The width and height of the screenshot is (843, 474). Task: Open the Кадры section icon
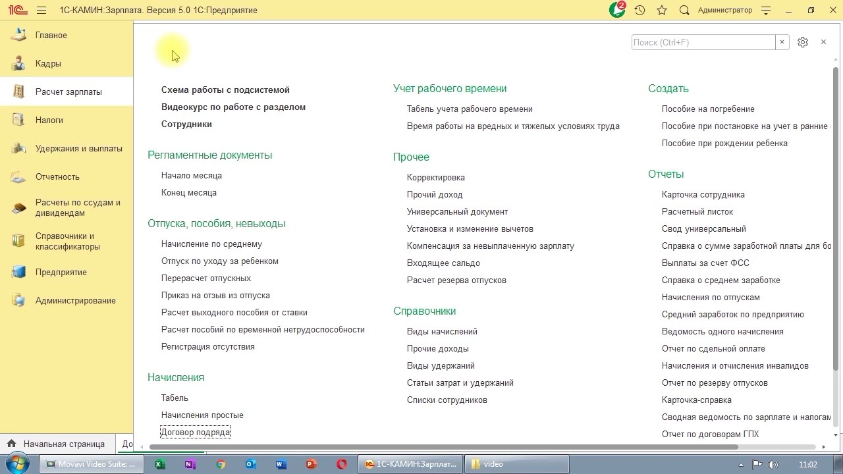pos(18,63)
